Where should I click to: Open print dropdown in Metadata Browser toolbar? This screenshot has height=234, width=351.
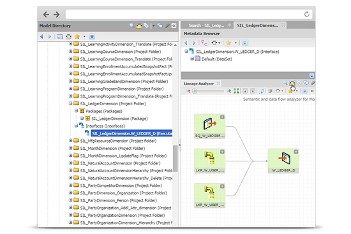[220, 43]
